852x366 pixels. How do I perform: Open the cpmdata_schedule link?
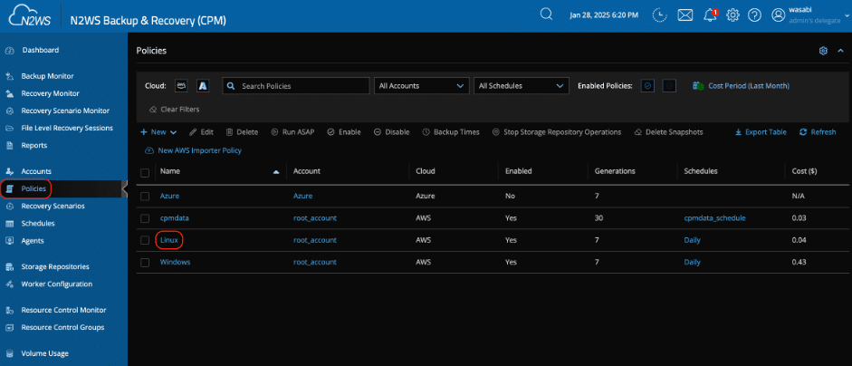click(x=714, y=218)
